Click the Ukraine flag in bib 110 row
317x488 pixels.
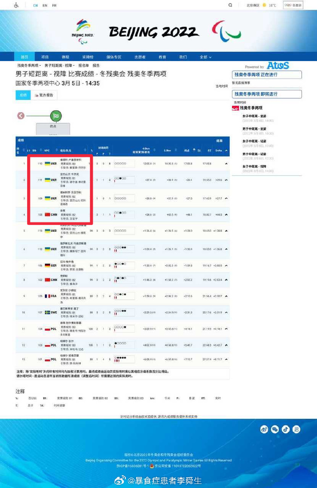(x=47, y=163)
